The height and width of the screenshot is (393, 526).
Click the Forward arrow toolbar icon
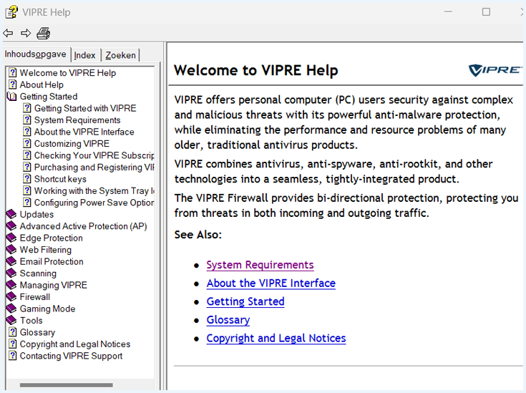(26, 33)
